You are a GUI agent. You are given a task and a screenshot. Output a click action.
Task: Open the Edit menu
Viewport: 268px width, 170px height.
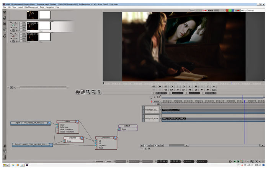(9, 7)
